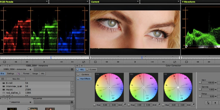The image size is (220, 110).
Task: Click the center of the Mid color wheel
Action: click(144, 87)
